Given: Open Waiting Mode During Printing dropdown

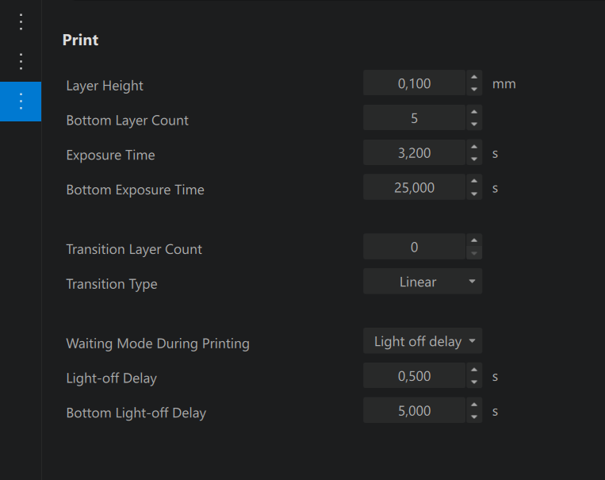Looking at the screenshot, I should coord(423,341).
